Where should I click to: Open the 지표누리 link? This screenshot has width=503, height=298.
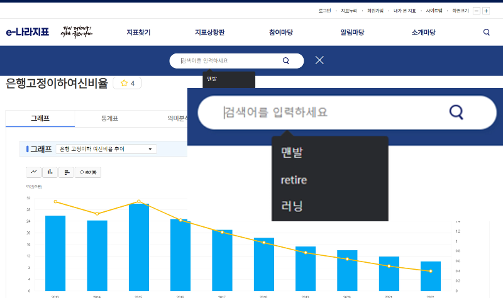tap(349, 11)
